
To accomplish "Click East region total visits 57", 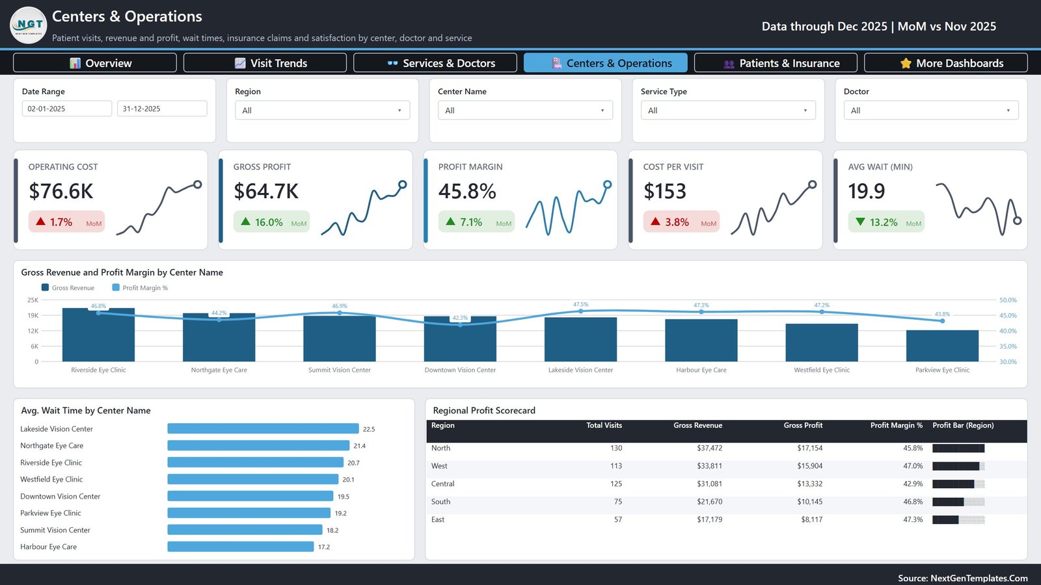I will pos(617,519).
